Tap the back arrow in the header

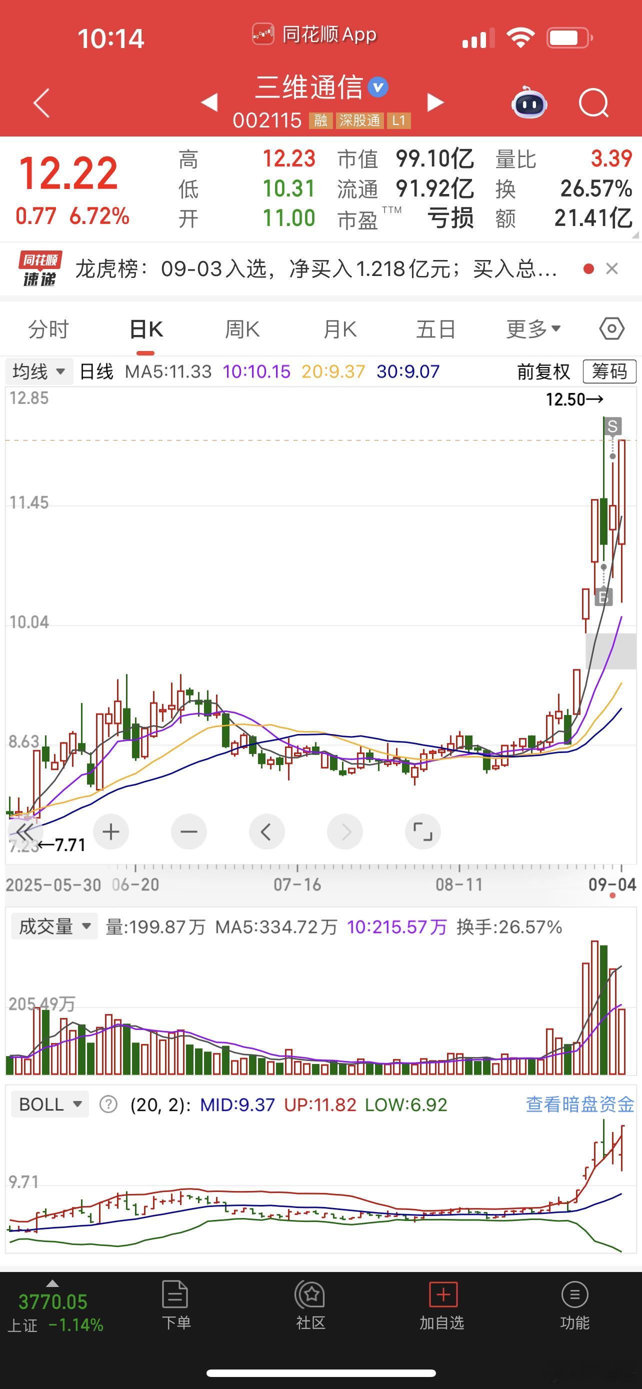[x=41, y=102]
